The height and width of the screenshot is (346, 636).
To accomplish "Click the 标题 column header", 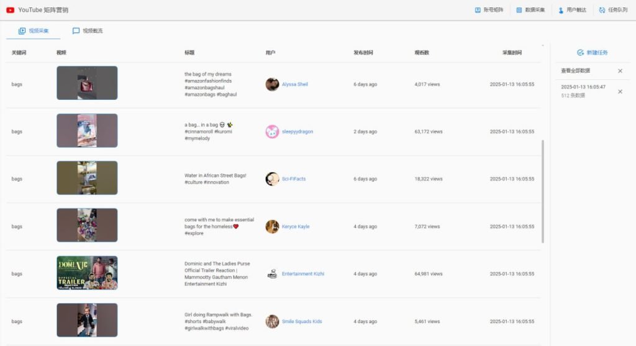I will coord(189,53).
